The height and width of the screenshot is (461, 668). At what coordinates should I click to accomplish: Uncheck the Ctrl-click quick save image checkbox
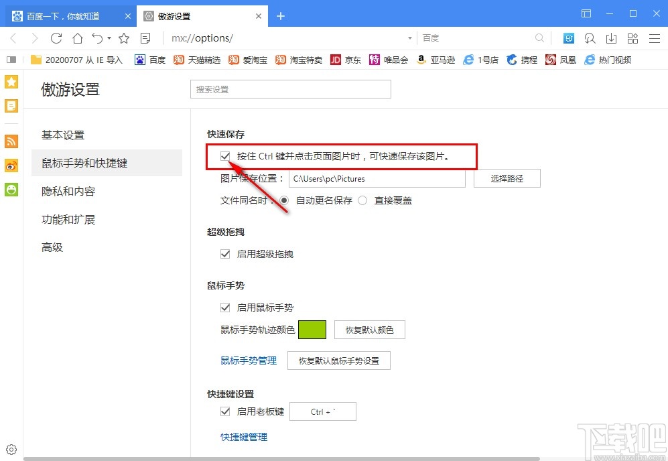(226, 156)
